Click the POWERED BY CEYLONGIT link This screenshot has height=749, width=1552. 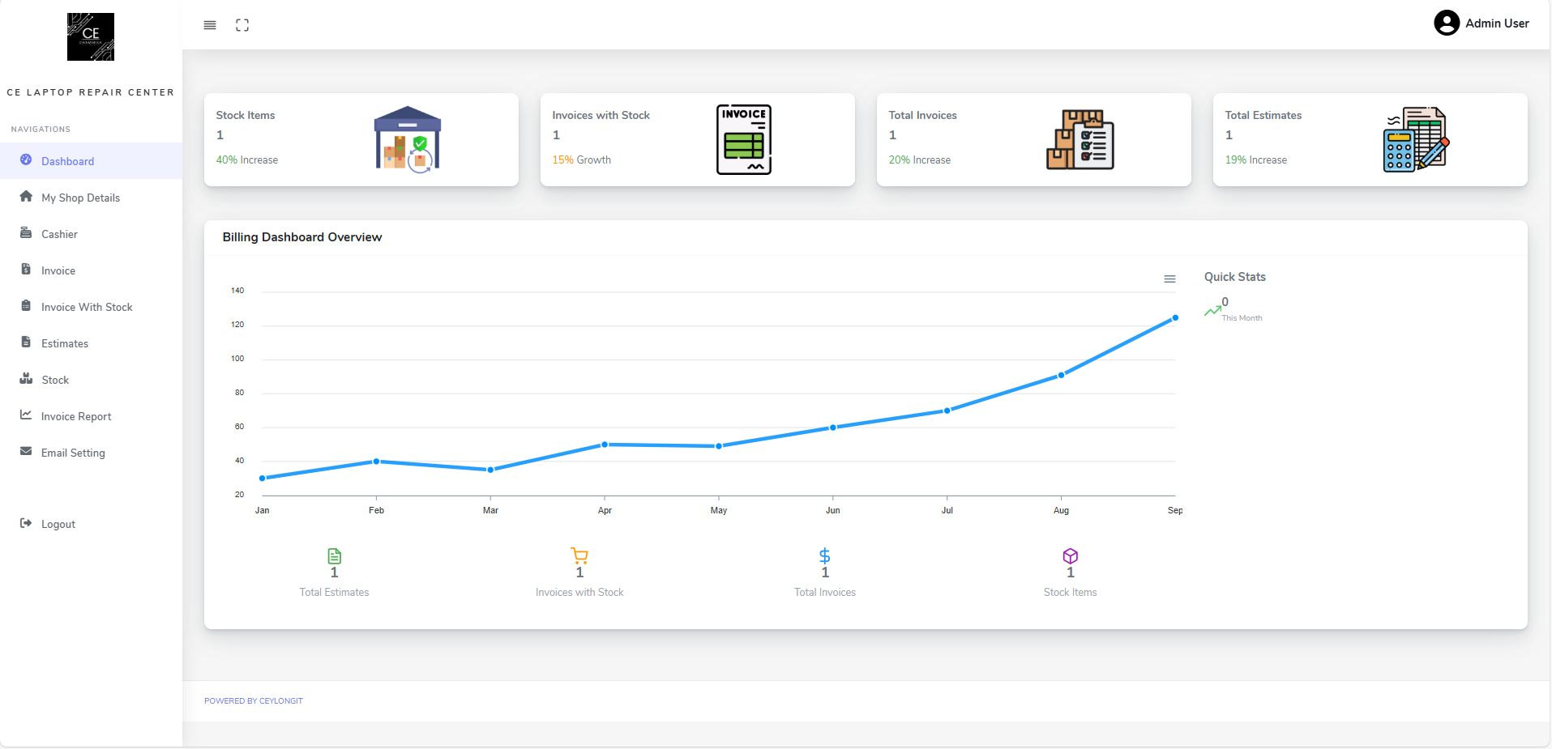pos(253,700)
